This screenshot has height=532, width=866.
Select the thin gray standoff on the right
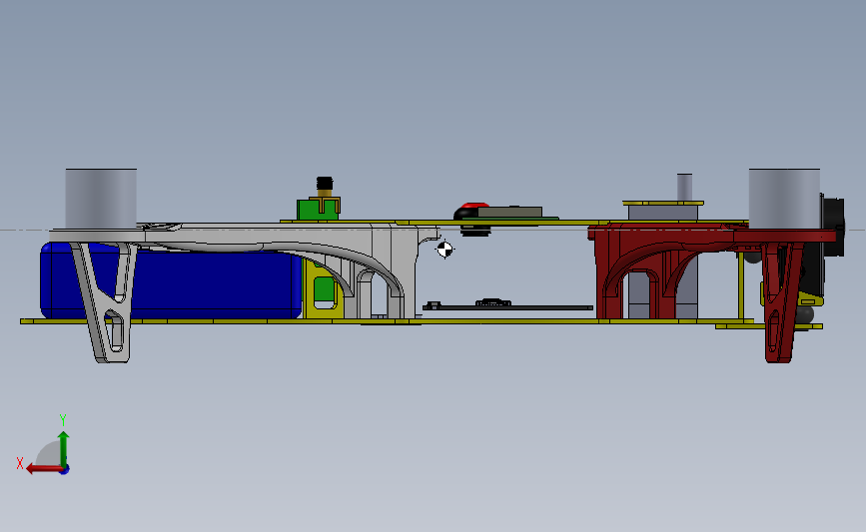684,188
